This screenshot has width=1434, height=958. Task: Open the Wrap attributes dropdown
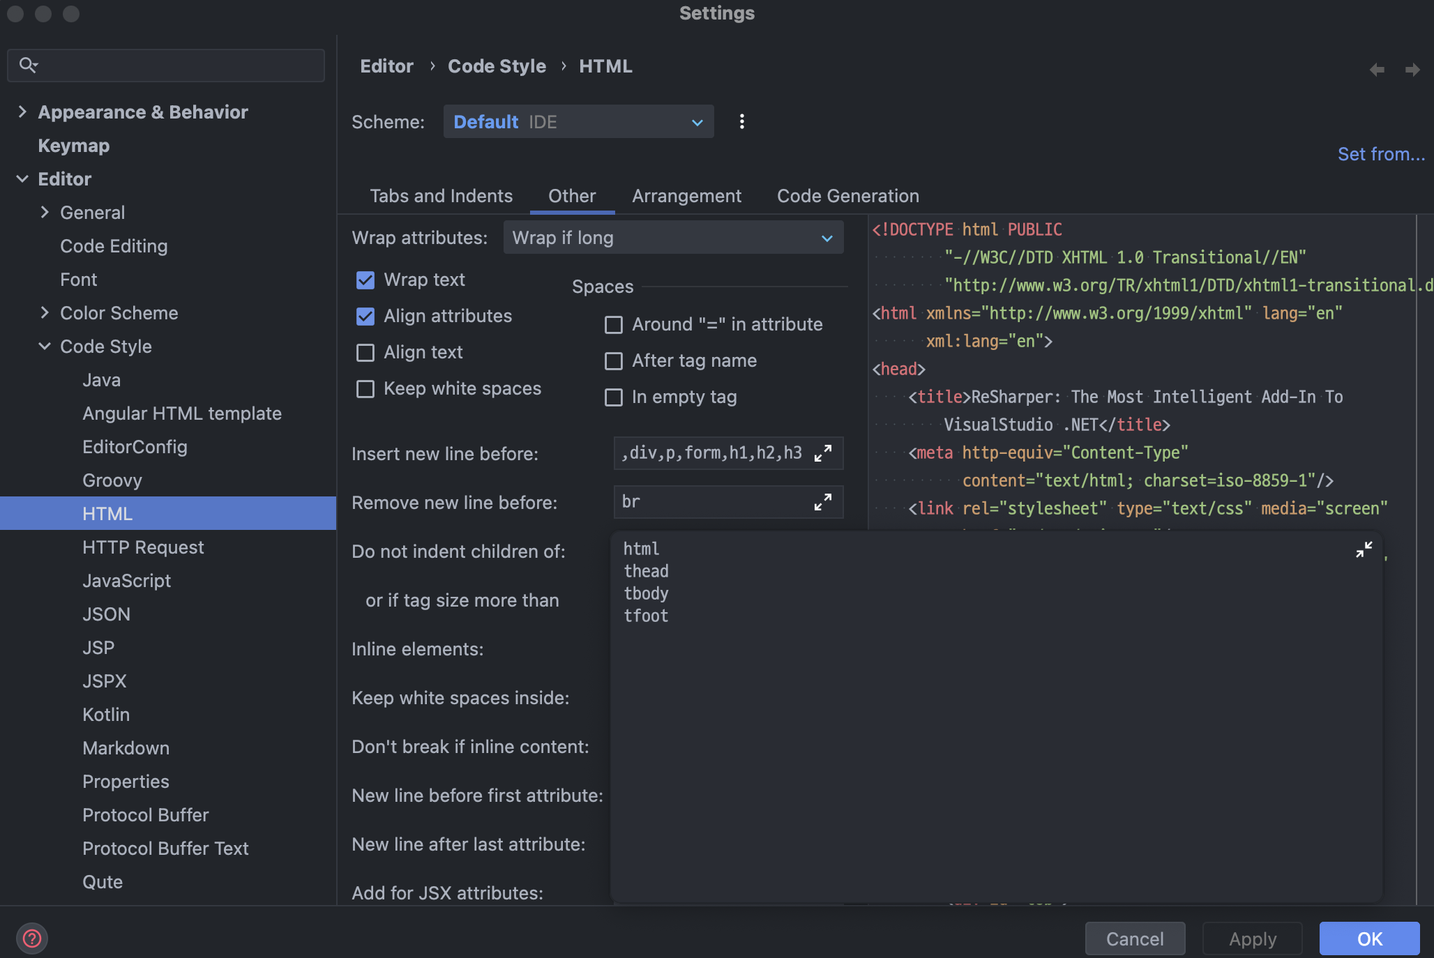point(673,238)
